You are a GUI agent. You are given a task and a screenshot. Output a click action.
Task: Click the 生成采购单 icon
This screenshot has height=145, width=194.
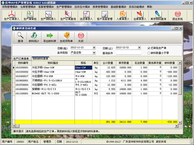click(66, 37)
